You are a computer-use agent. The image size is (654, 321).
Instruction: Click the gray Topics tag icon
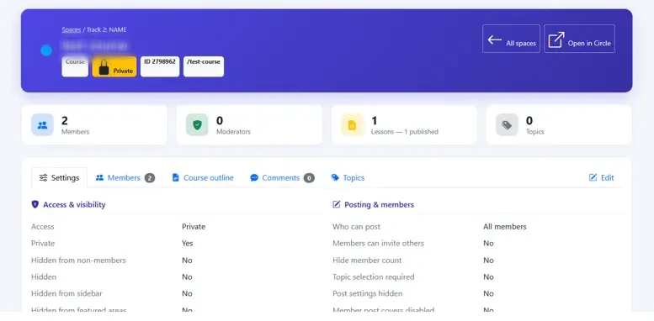click(507, 125)
